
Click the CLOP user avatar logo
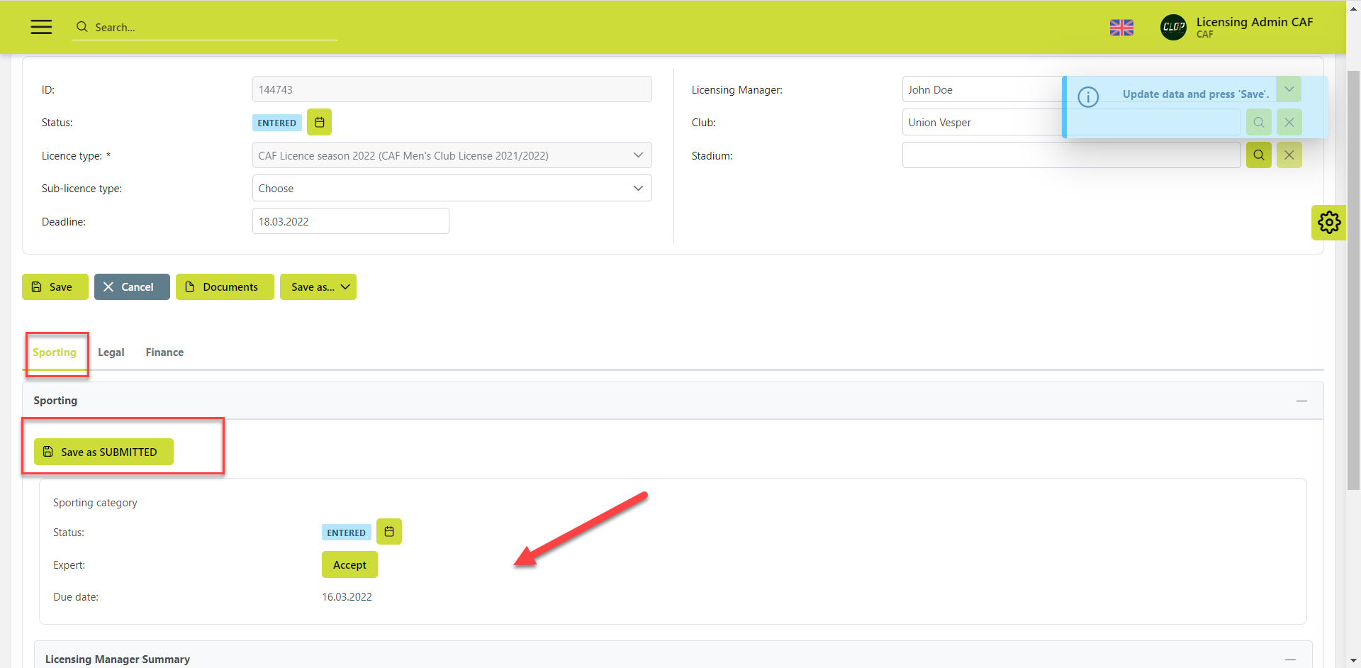pos(1173,28)
